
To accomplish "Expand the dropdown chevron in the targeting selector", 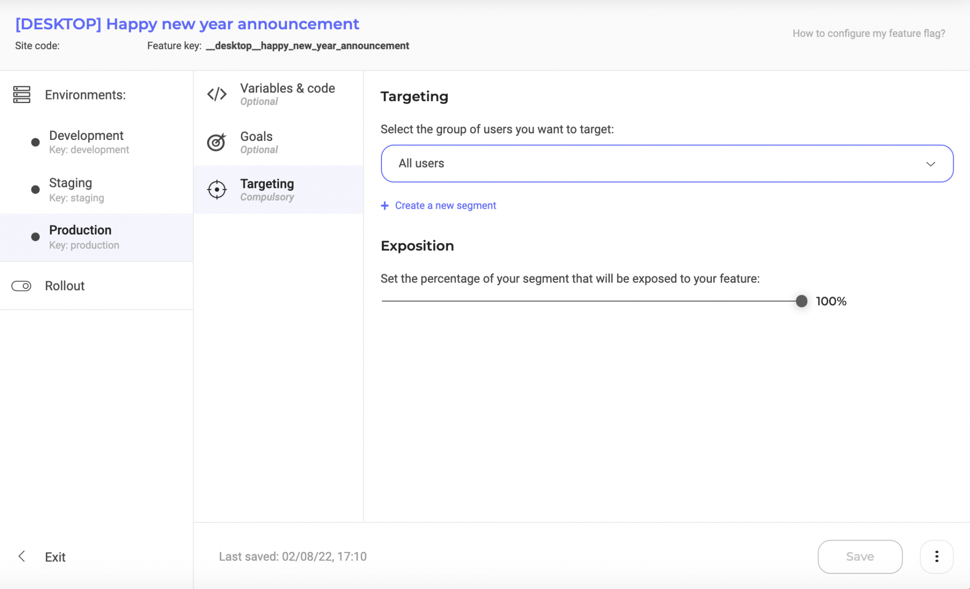I will pyautogui.click(x=930, y=164).
